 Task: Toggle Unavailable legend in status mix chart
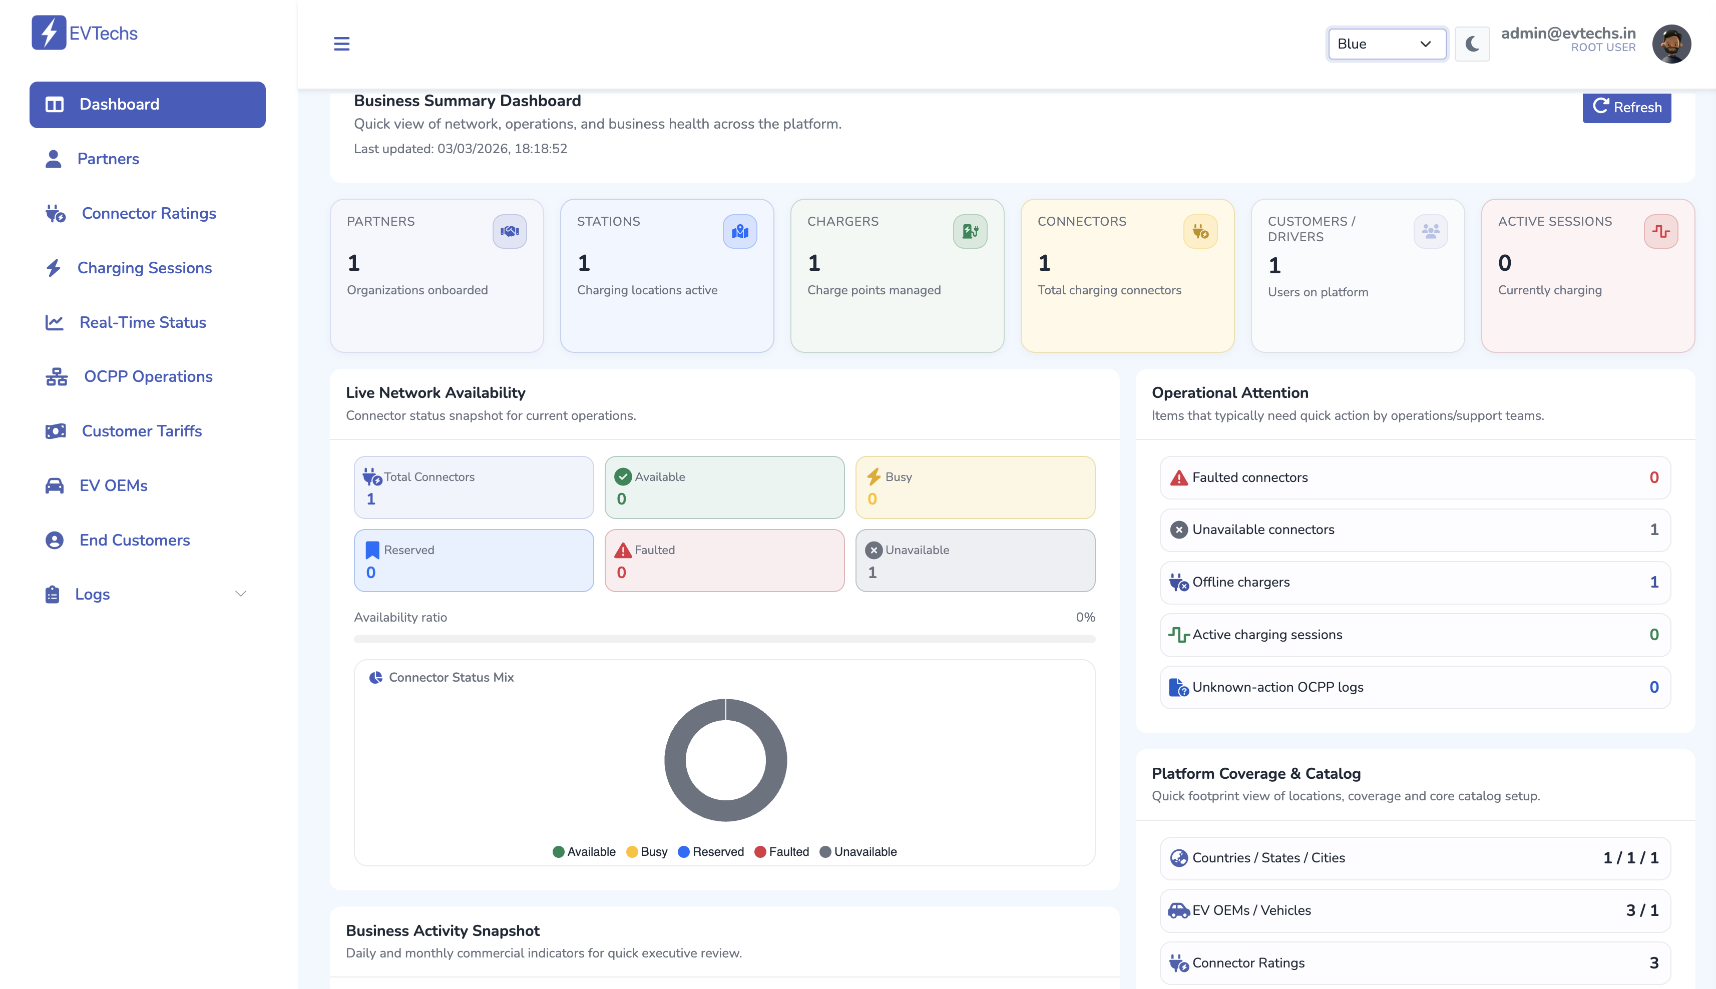point(858,852)
